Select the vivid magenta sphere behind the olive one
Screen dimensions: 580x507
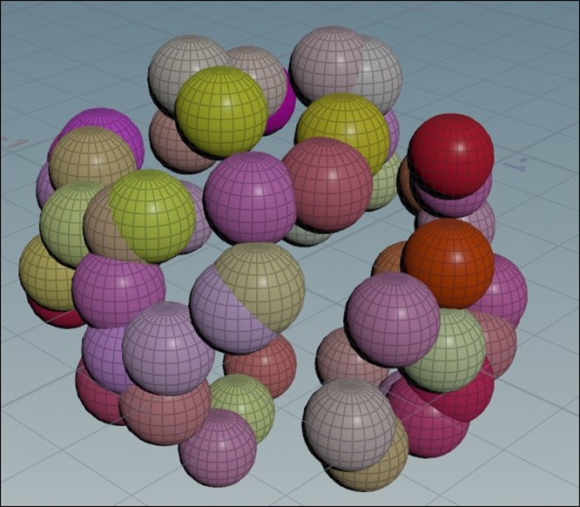(283, 104)
